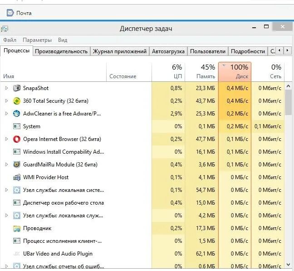Click the Opera Internet Browser icon
The image size is (294, 271).
click(x=17, y=139)
